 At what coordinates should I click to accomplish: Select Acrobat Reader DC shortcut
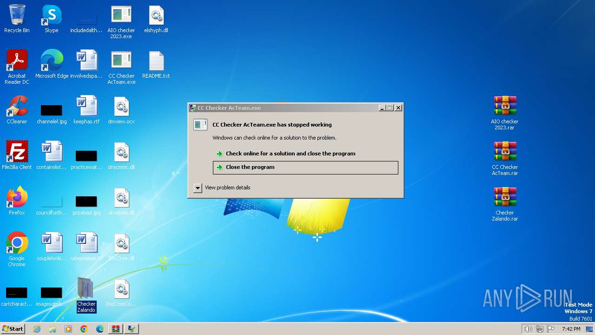click(17, 67)
